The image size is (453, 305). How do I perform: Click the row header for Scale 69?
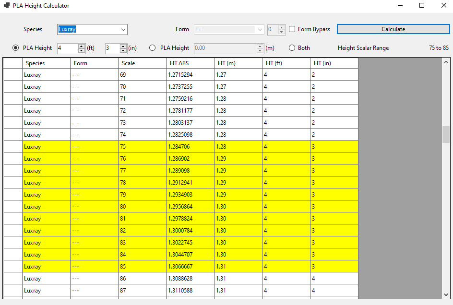tap(12, 75)
